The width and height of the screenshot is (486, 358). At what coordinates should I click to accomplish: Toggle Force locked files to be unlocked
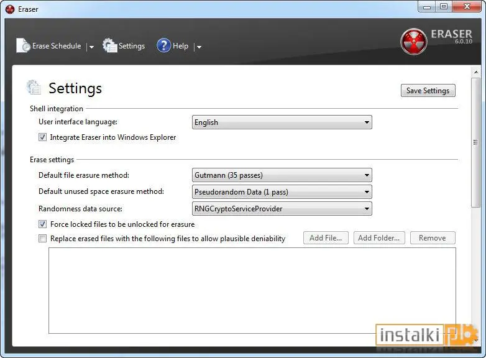tap(42, 224)
